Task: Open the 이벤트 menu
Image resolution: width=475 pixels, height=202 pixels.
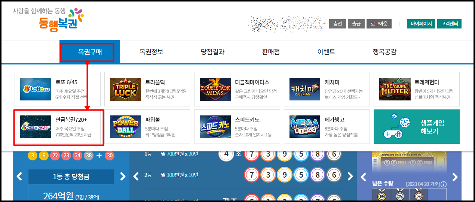Action: click(326, 52)
